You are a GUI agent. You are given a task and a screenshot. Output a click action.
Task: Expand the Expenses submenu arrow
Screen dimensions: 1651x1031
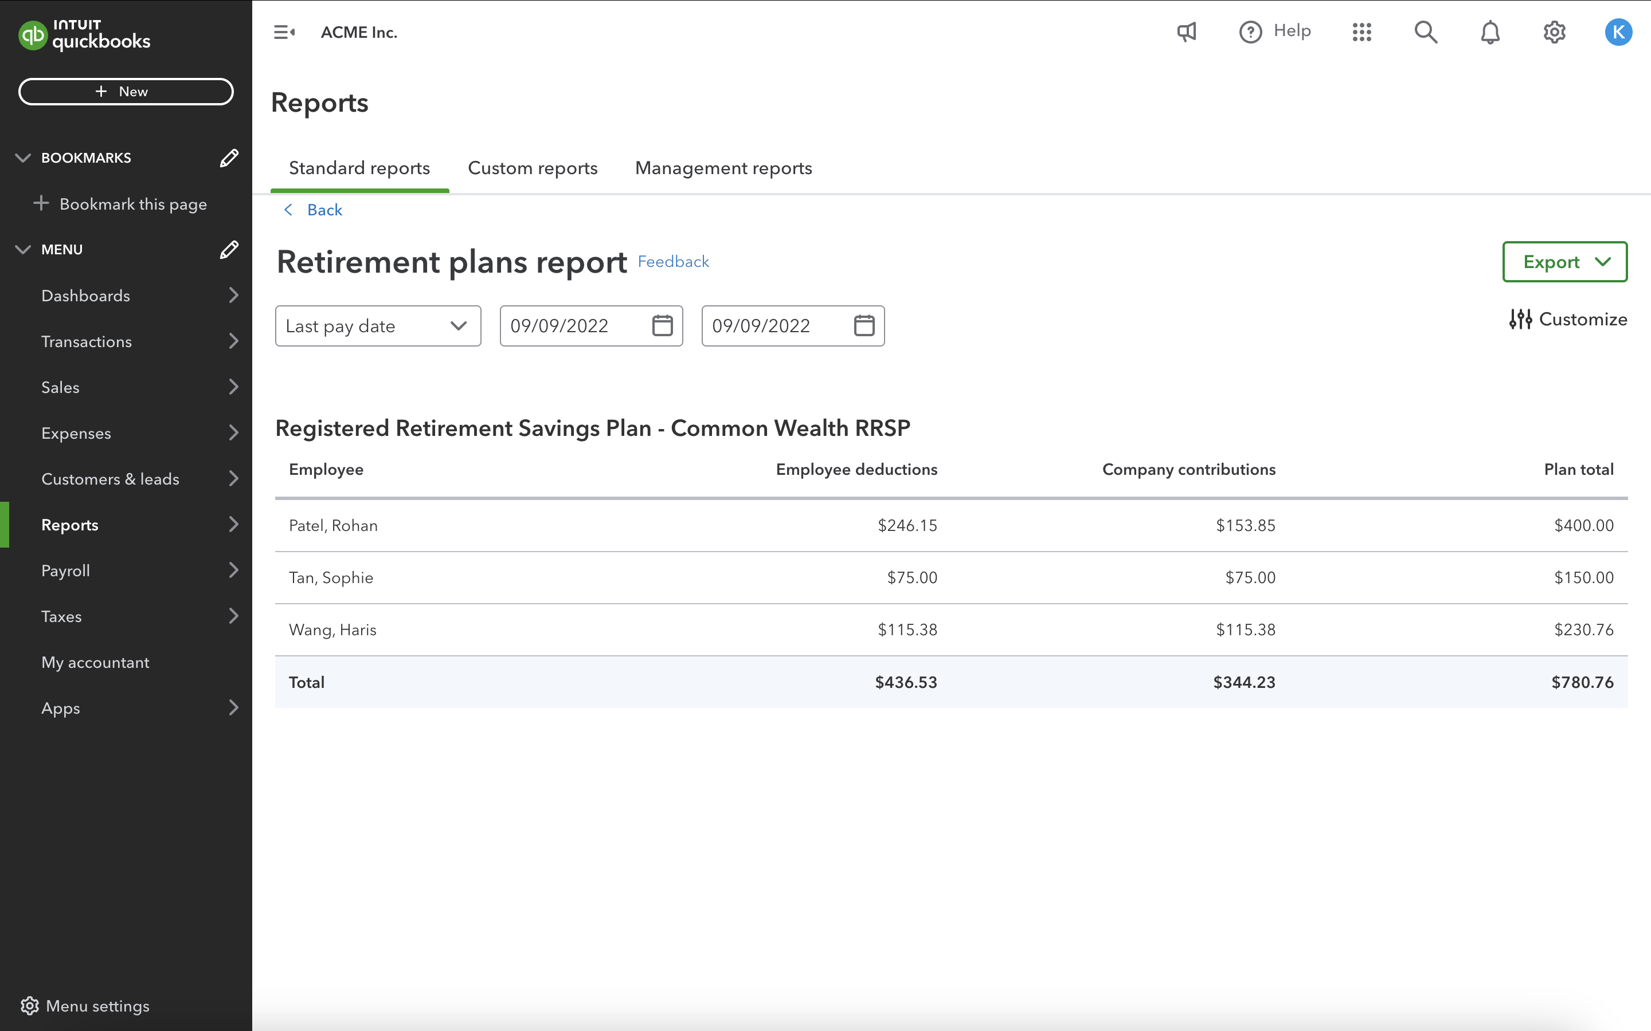233,432
